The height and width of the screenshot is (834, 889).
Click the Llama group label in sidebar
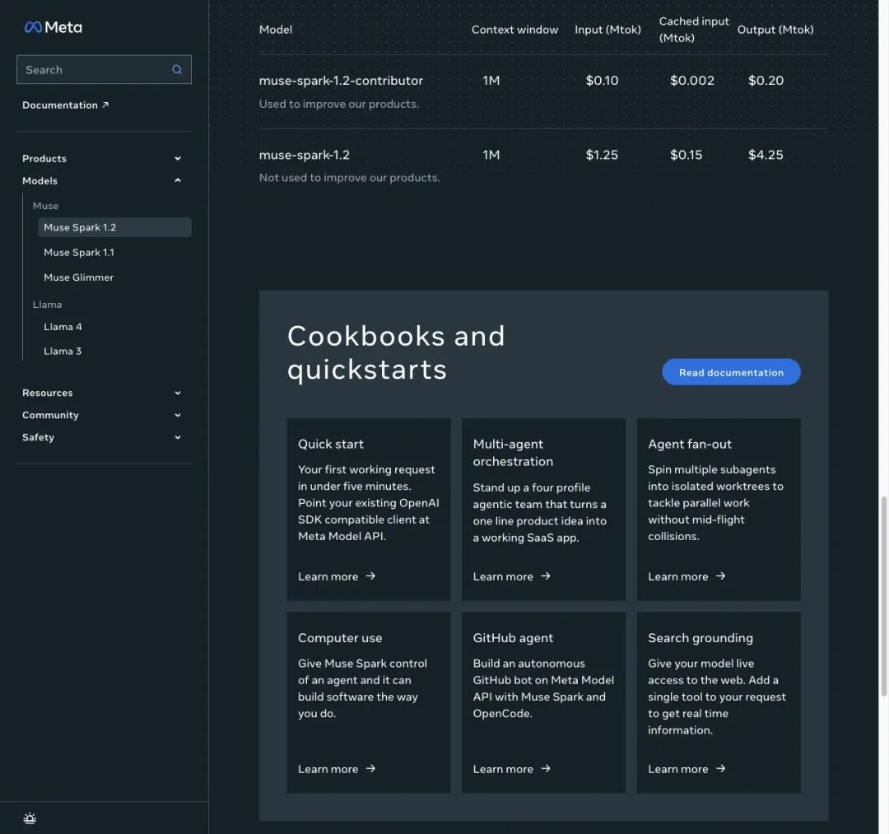coord(47,305)
